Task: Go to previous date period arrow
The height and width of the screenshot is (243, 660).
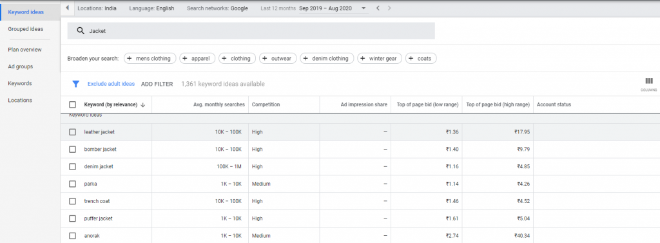Action: coord(378,8)
